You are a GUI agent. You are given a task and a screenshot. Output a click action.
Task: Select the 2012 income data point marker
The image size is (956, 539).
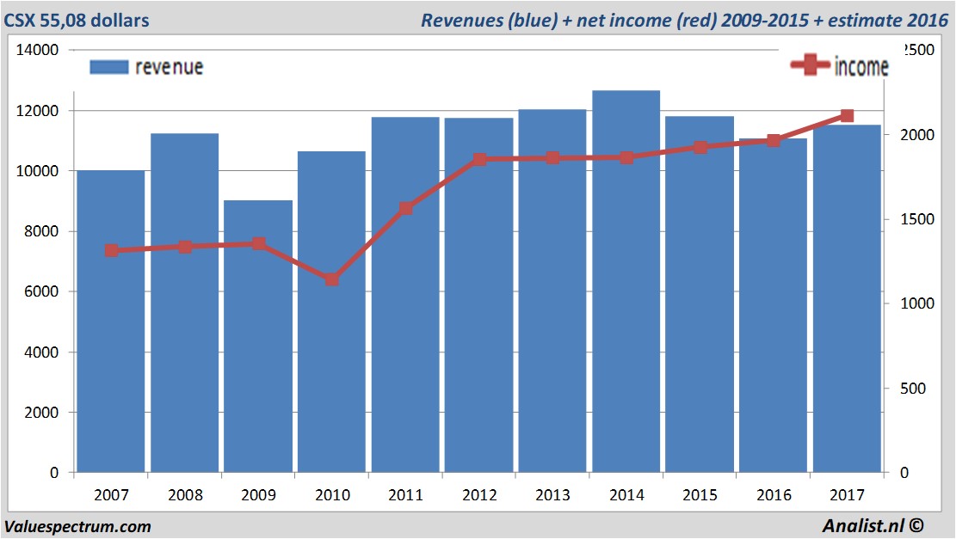coord(479,159)
